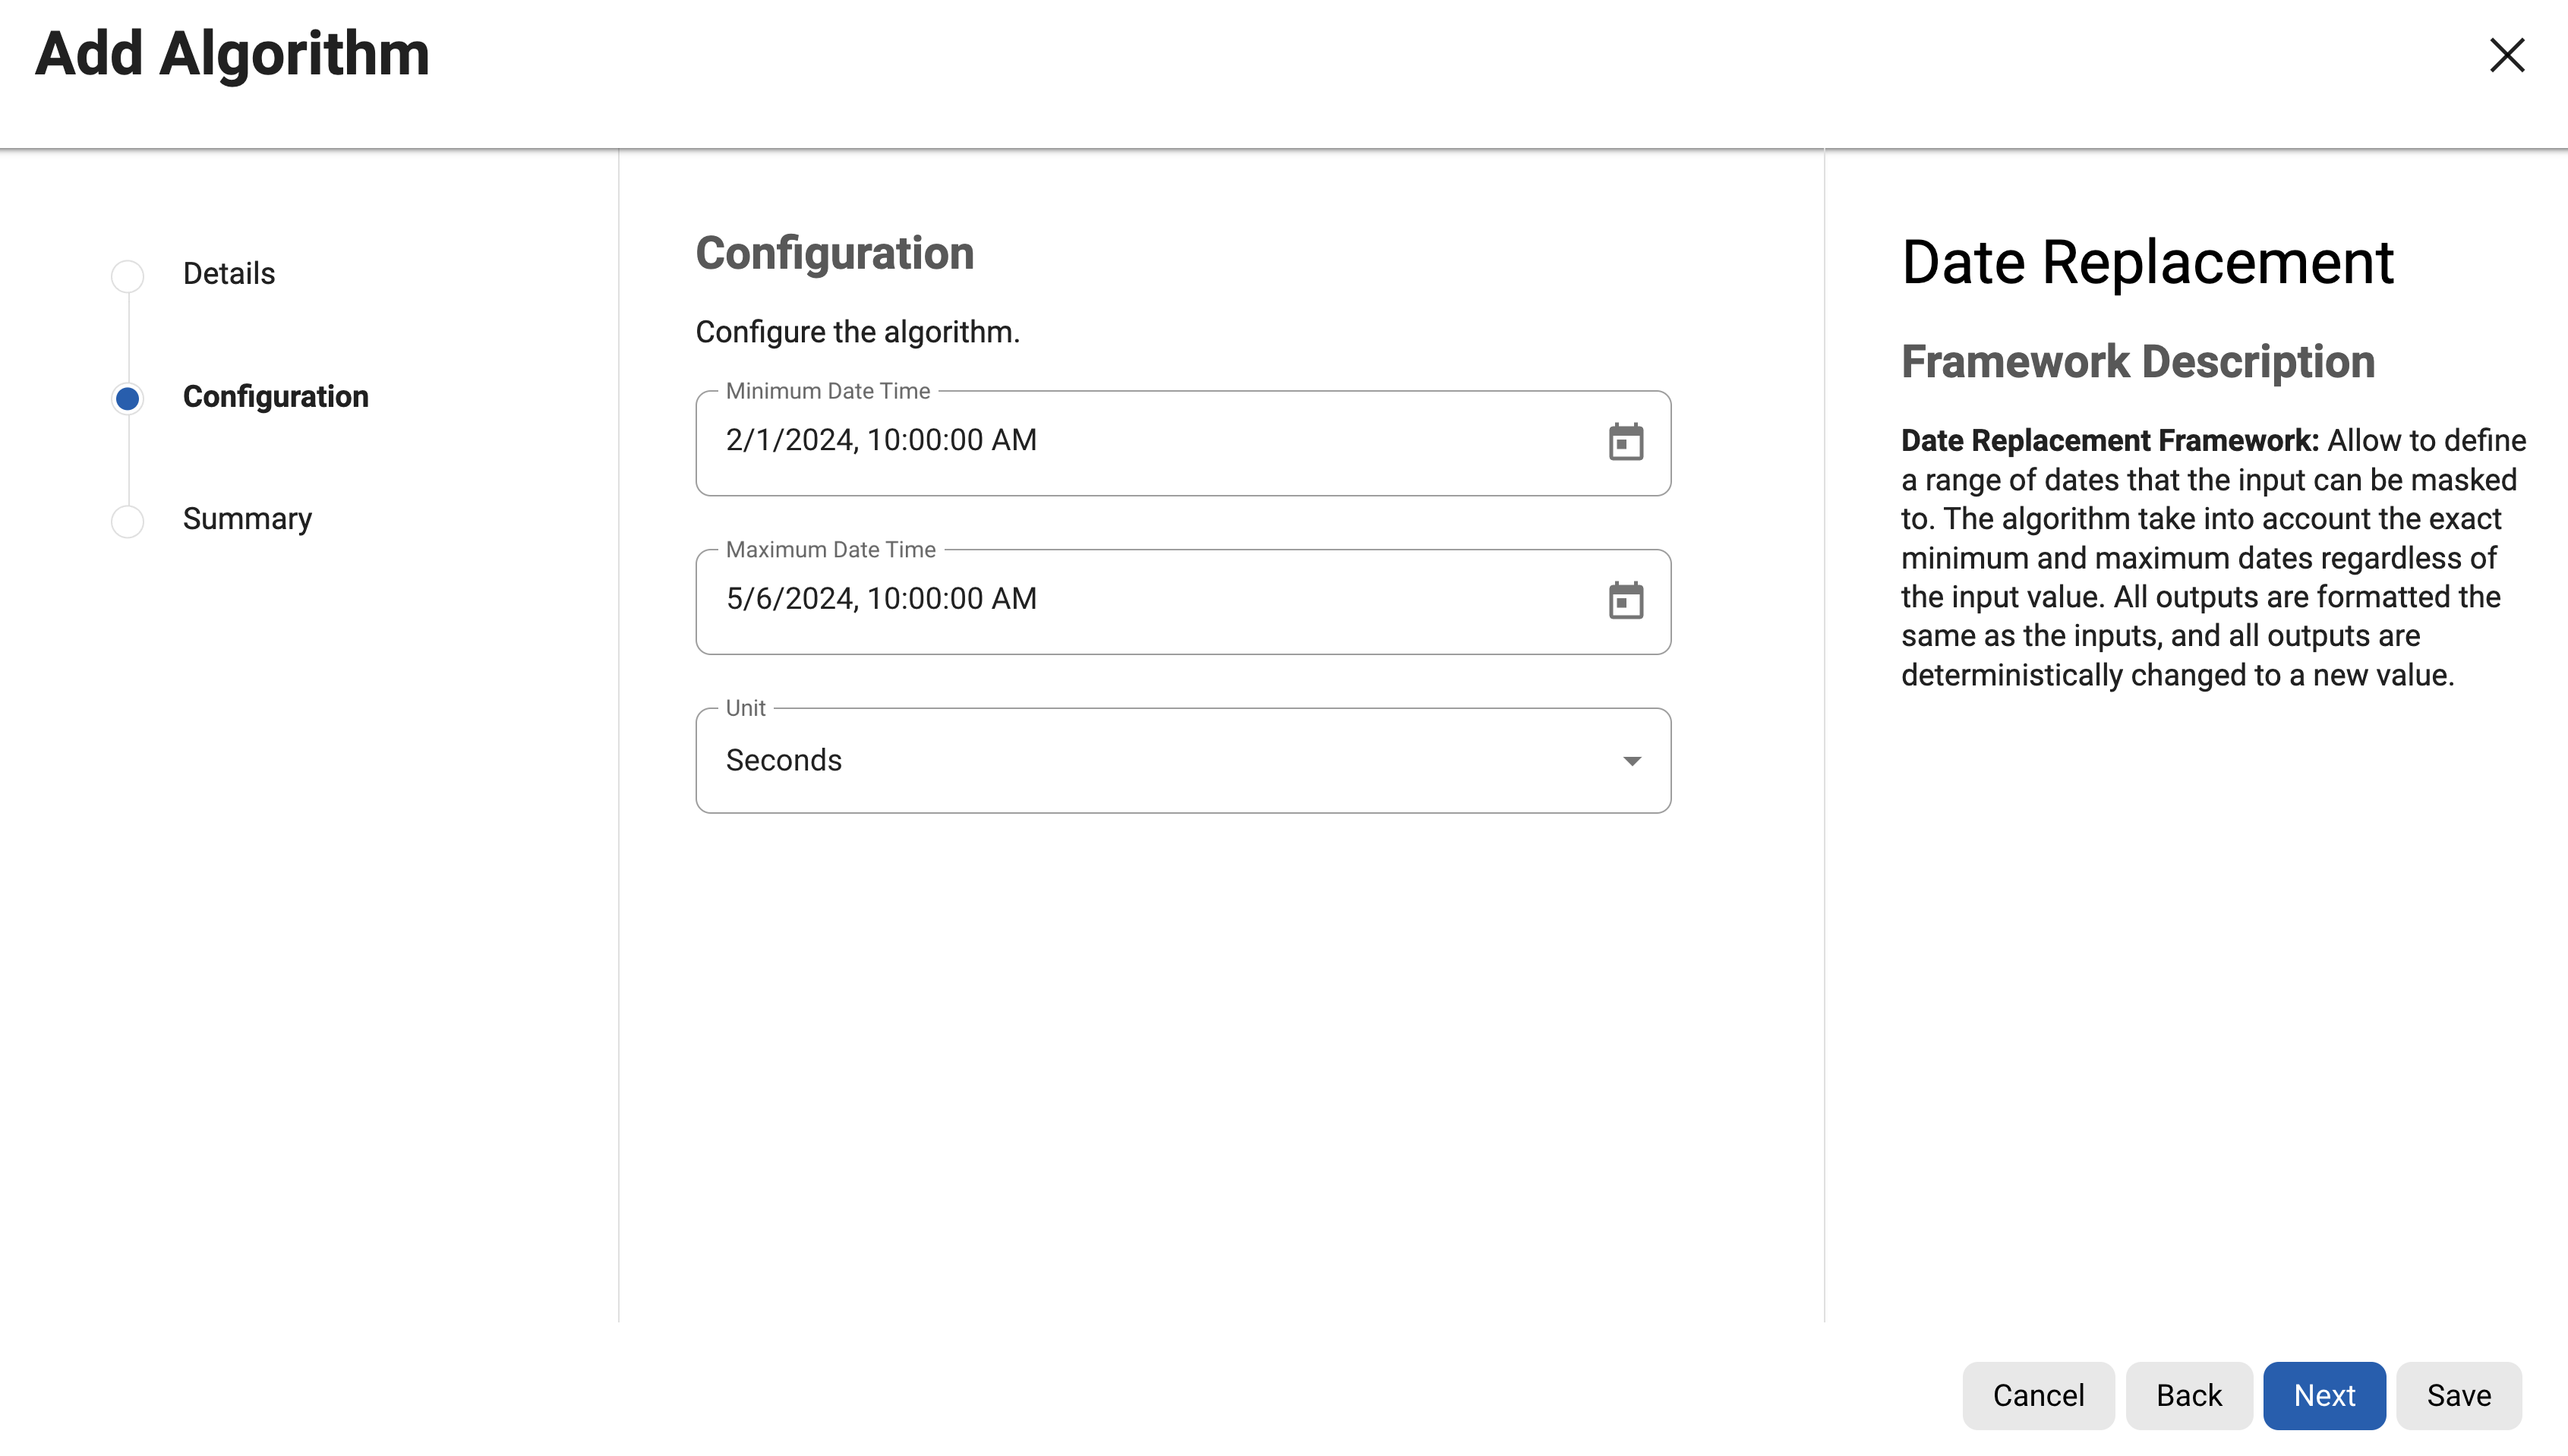Expand the Unit selection arrow
The height and width of the screenshot is (1456, 2568).
(1632, 760)
